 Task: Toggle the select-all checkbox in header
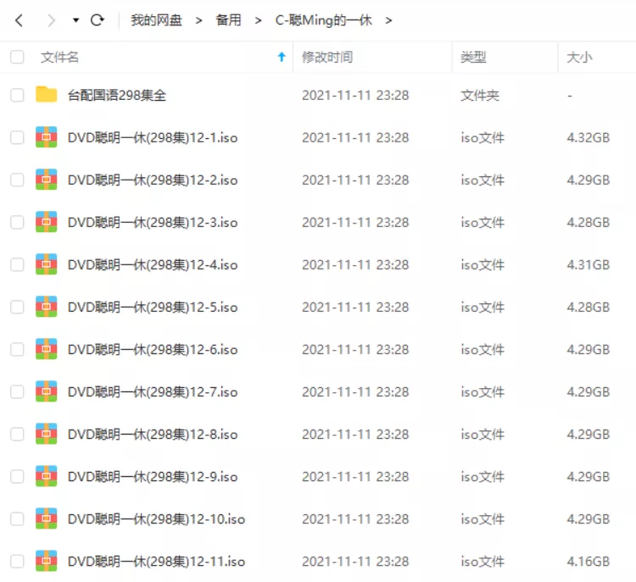pos(17,57)
